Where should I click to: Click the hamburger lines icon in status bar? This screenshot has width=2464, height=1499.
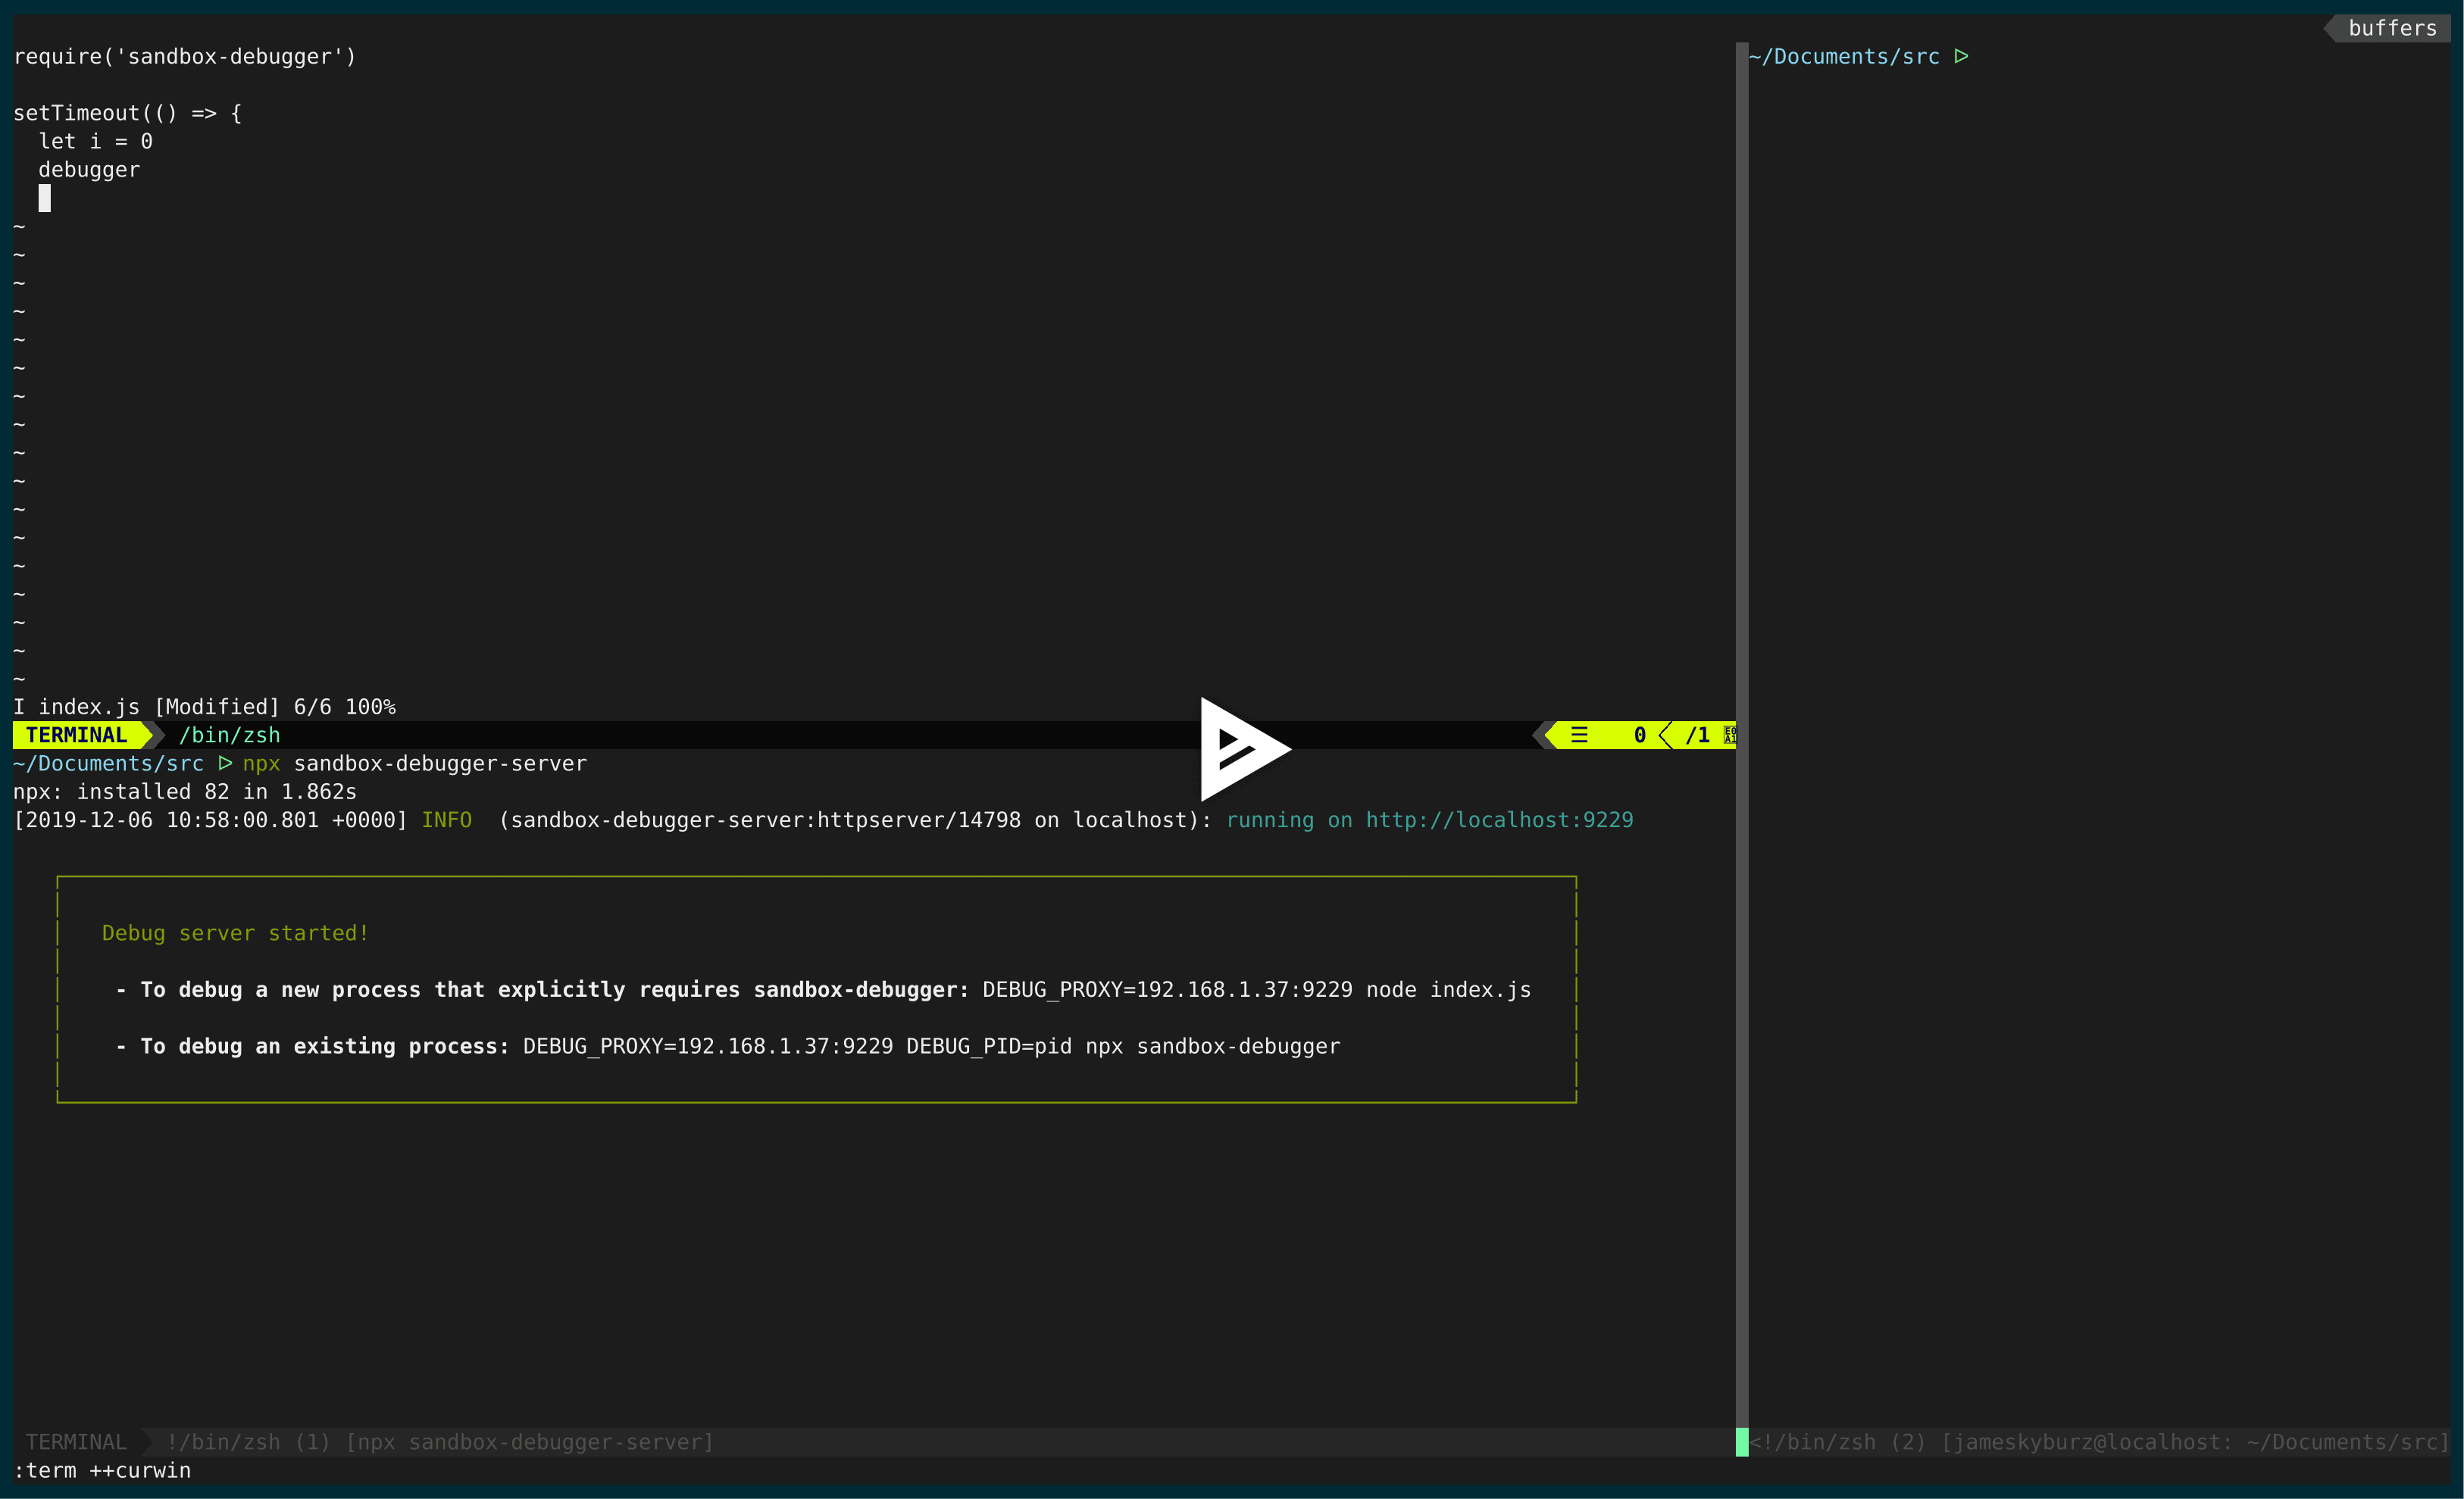(1579, 735)
